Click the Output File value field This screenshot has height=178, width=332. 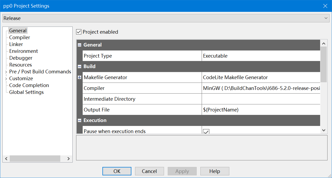[261, 110]
